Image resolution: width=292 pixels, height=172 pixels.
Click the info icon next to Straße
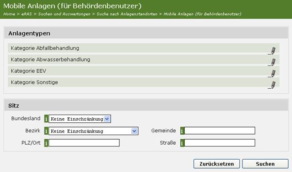pos(182,143)
